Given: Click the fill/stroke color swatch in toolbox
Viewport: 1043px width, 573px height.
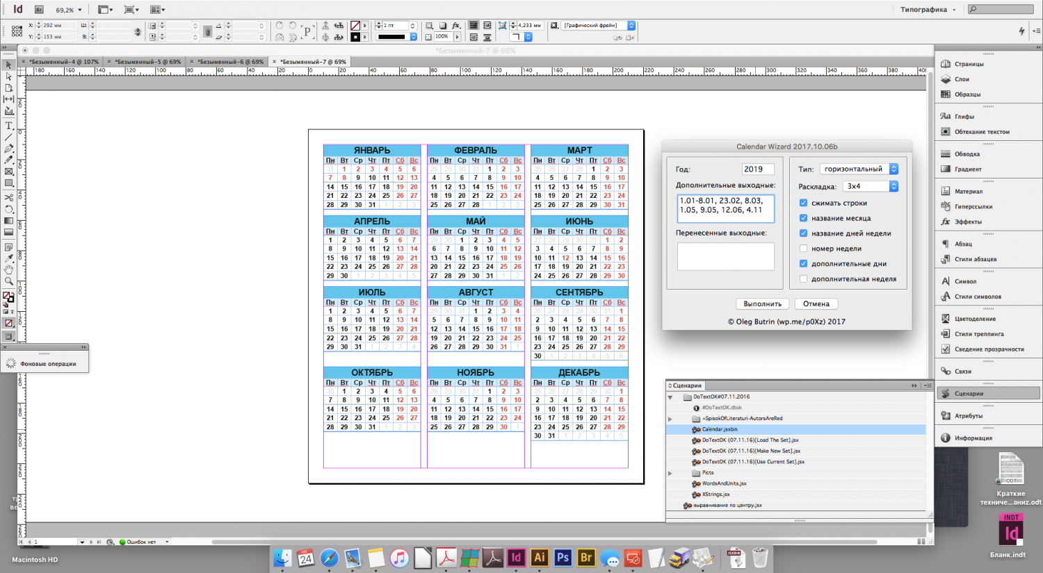Looking at the screenshot, I should tap(8, 297).
